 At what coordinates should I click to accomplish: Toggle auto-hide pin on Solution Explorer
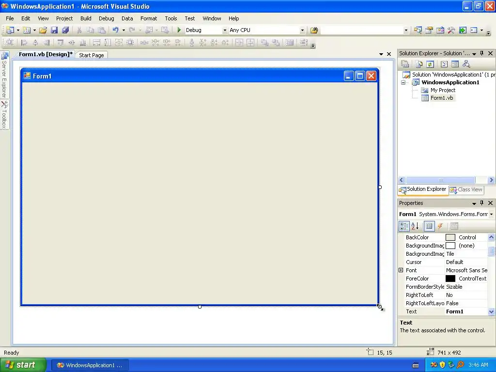[x=482, y=53]
